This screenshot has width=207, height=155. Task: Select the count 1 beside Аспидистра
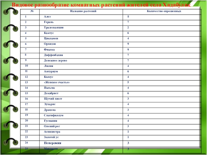click(128, 132)
